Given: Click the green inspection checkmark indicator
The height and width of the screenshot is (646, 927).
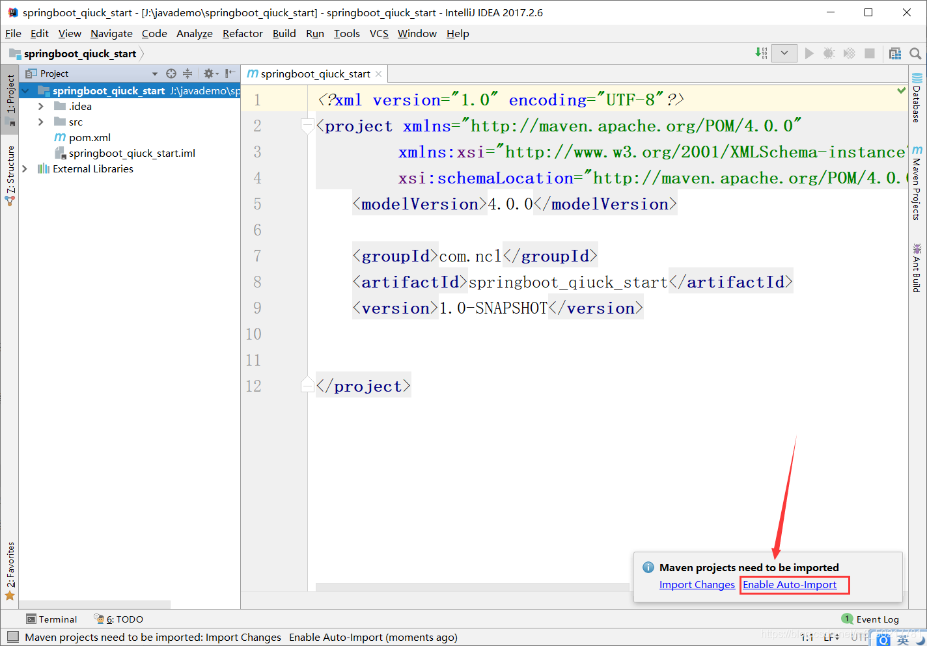Looking at the screenshot, I should 902,90.
